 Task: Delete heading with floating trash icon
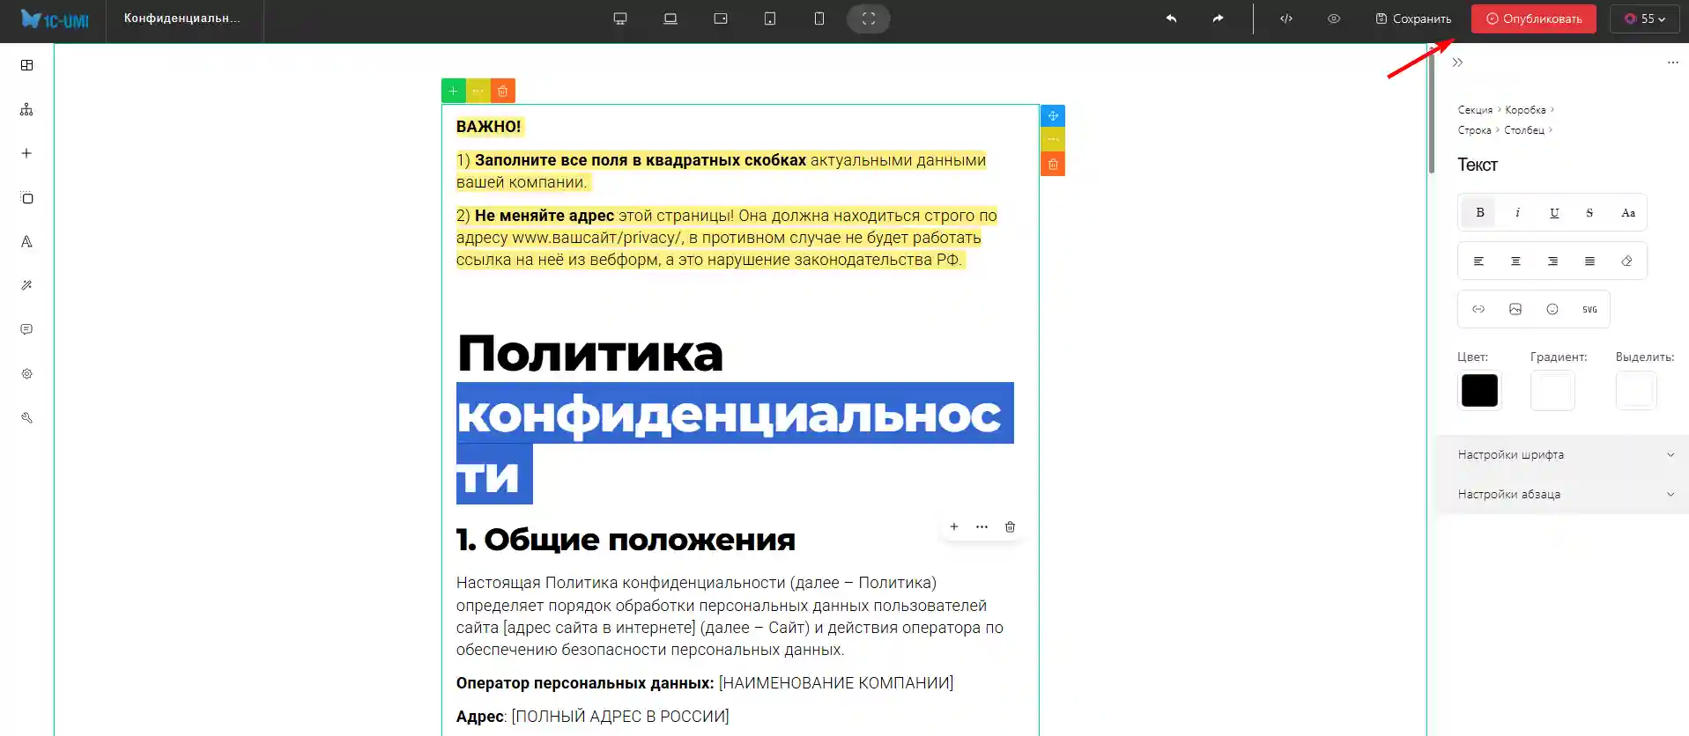[x=1010, y=526]
